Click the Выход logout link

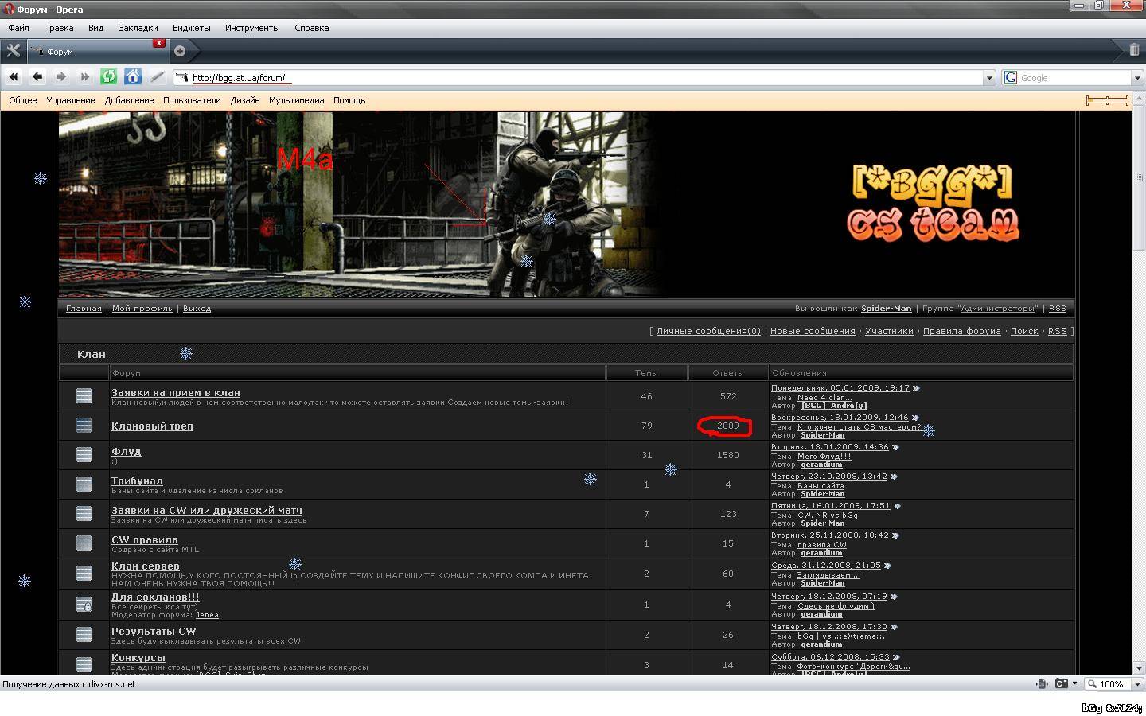197,309
